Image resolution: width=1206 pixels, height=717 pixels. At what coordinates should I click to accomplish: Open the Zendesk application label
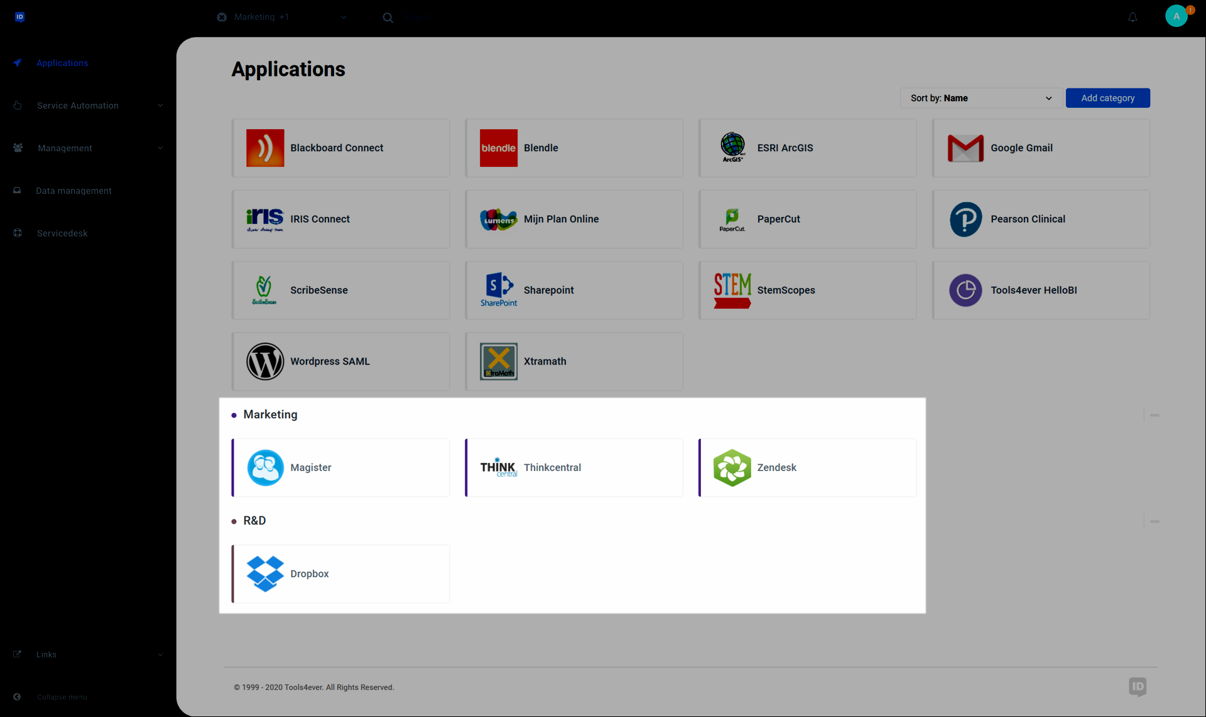tap(776, 468)
